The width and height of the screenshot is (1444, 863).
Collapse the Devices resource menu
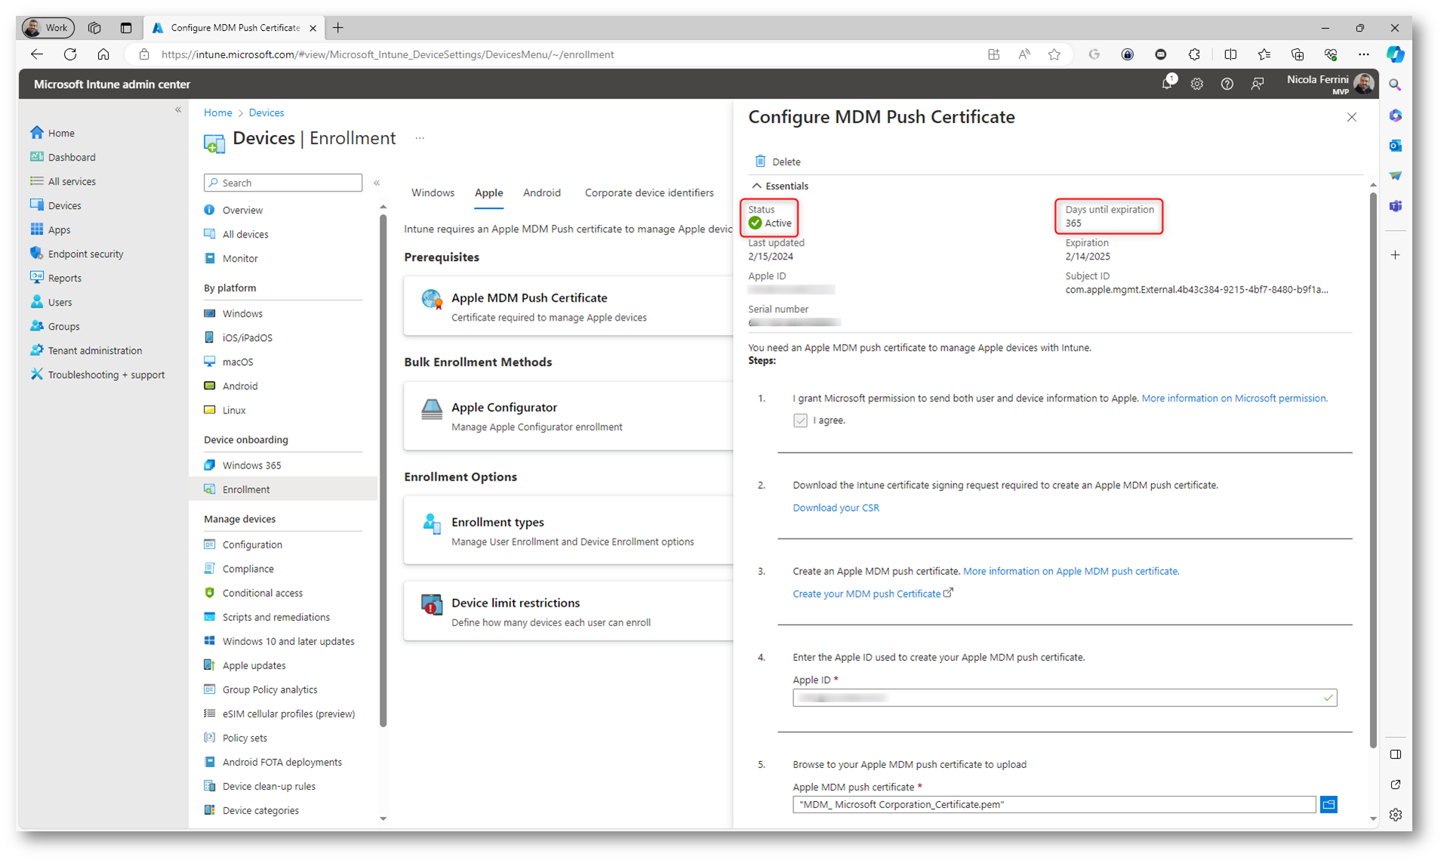tap(377, 183)
